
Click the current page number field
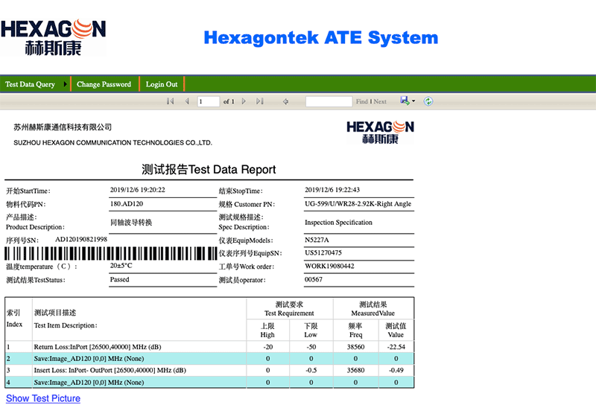(x=209, y=101)
